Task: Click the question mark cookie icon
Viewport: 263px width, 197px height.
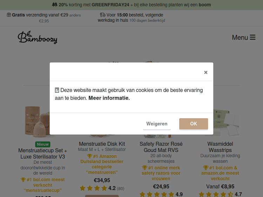Action: (x=57, y=90)
